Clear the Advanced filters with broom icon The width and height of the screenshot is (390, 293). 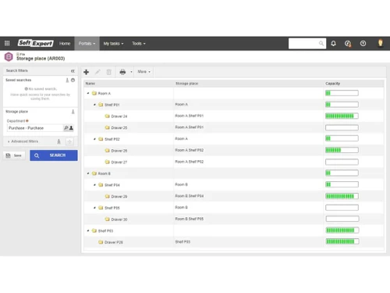coord(58,141)
